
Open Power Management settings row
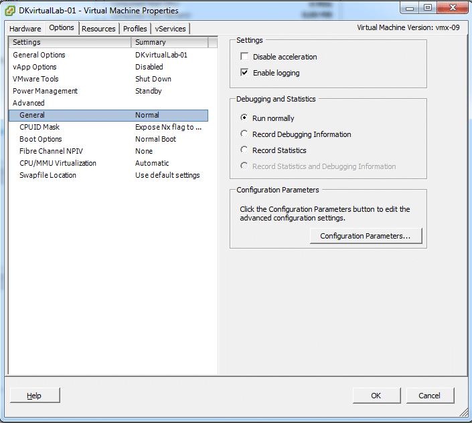(x=108, y=91)
